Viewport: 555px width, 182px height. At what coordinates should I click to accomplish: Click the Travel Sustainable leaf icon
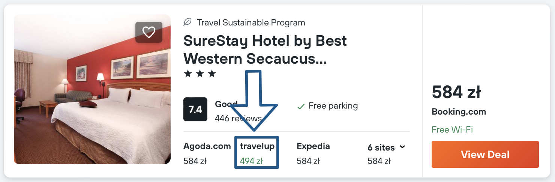pyautogui.click(x=187, y=22)
